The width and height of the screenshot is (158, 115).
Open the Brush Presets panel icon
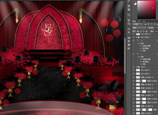(129, 20)
